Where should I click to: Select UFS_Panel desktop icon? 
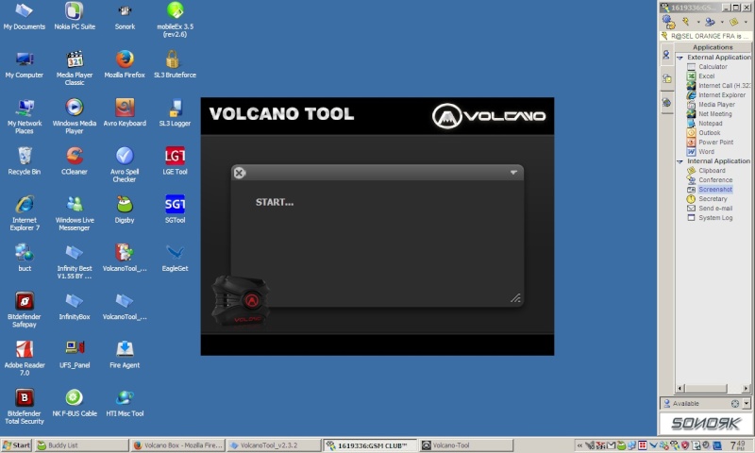pos(75,355)
